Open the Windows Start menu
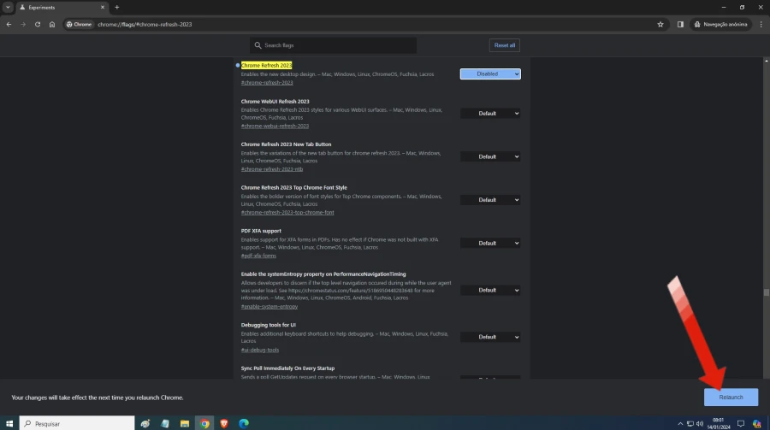This screenshot has height=430, width=770. [9, 423]
